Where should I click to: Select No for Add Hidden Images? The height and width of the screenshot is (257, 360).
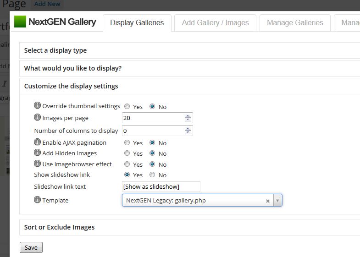click(x=152, y=153)
